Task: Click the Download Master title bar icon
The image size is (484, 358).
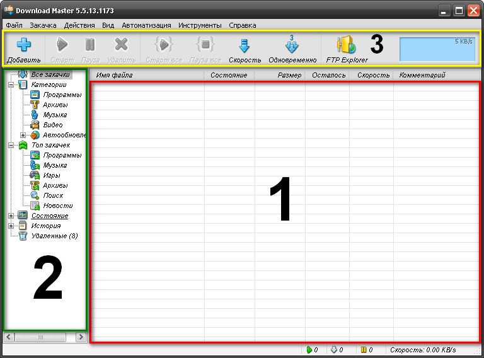Action: (x=9, y=10)
